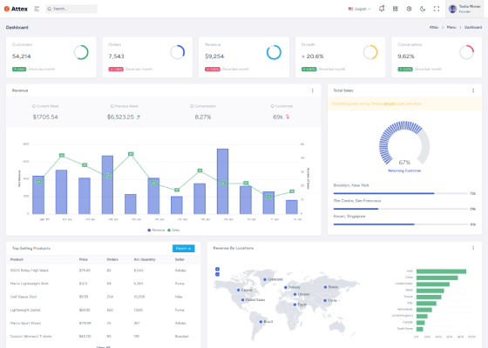Image resolution: width=488 pixels, height=348 pixels.
Task: Click the Export button
Action: pos(183,248)
